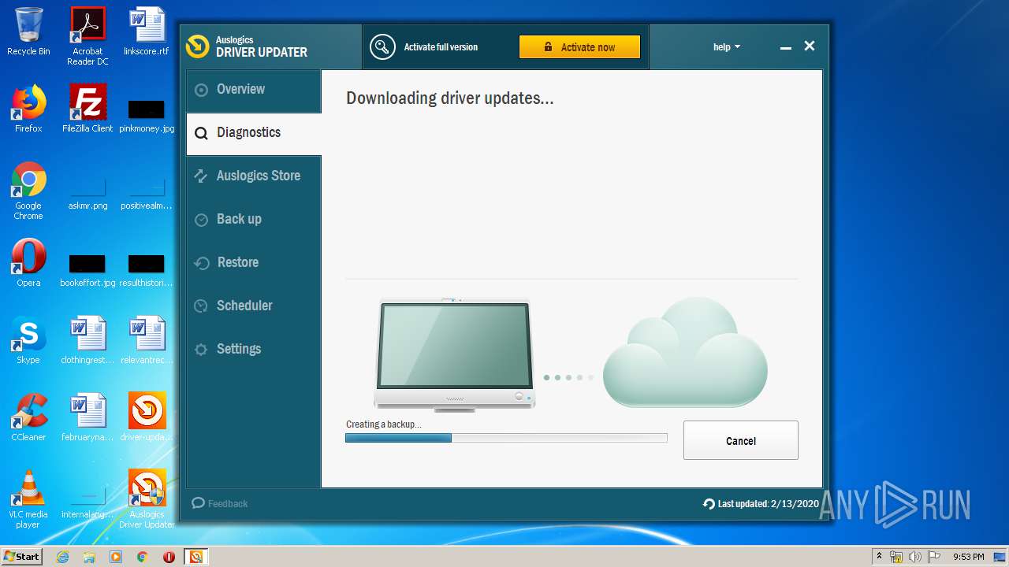This screenshot has height=567, width=1009.
Task: Click the Auslogics Driver Updater logo icon
Action: [197, 46]
